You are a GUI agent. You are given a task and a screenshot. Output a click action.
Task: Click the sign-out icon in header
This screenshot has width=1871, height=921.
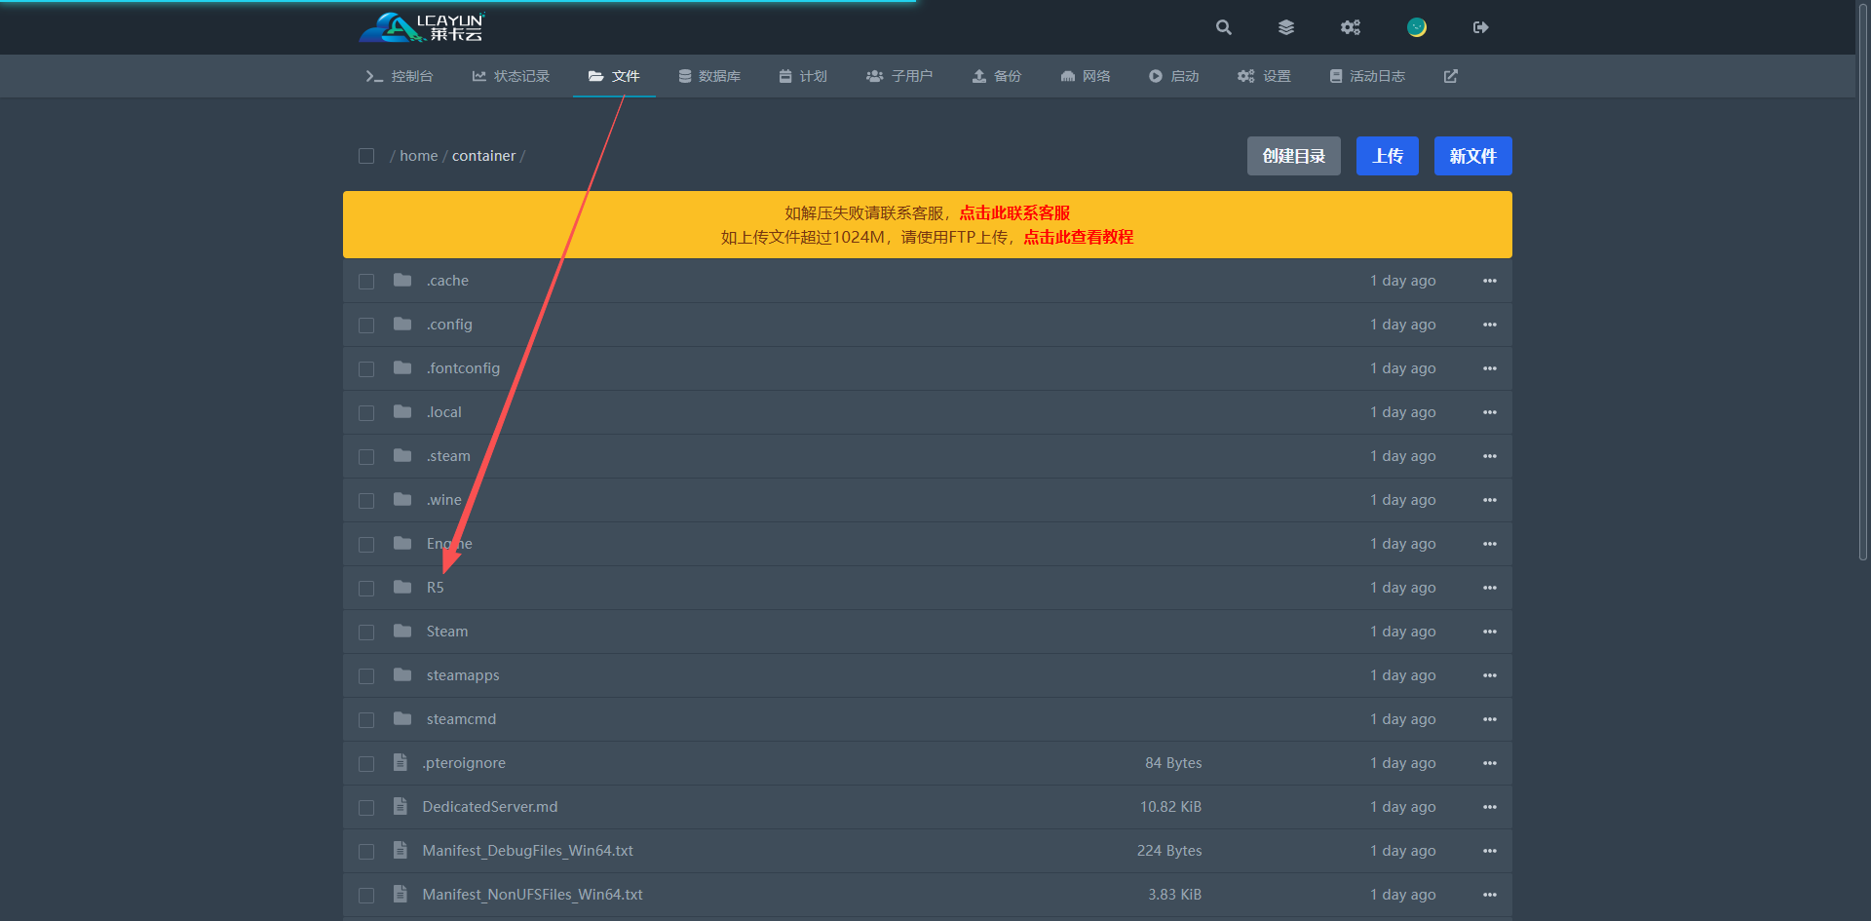[x=1480, y=27]
